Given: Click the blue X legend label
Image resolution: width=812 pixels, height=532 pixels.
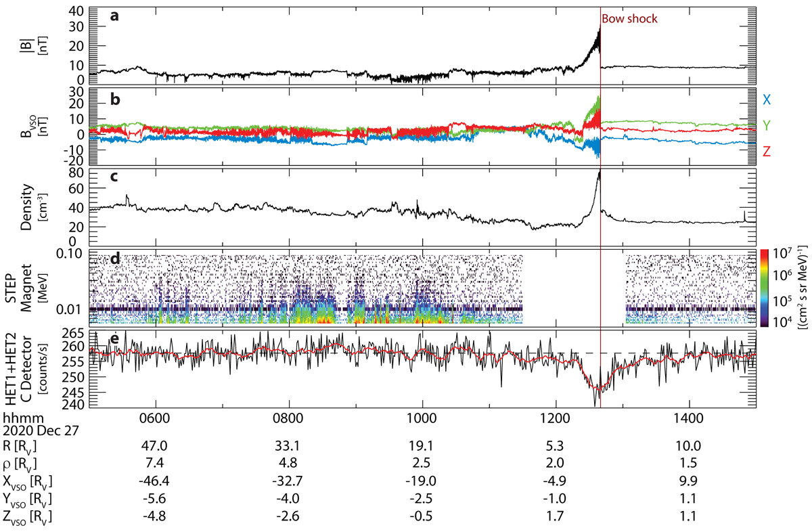Looking at the screenshot, I should click(766, 100).
